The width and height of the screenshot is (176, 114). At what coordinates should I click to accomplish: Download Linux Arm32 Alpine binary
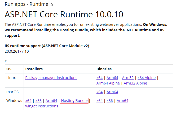coord(135,83)
